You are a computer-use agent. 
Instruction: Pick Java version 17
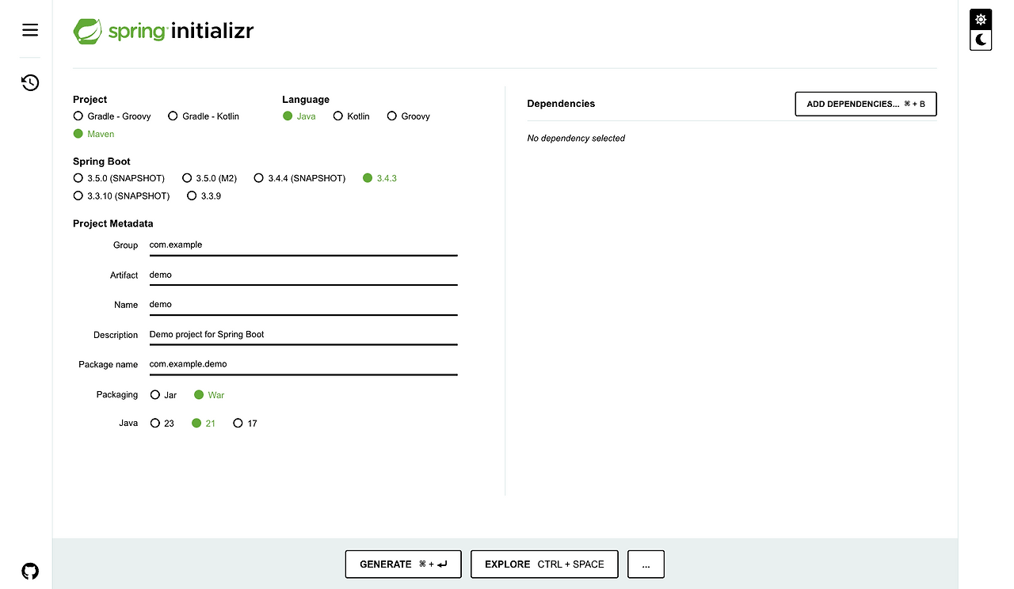pyautogui.click(x=246, y=424)
